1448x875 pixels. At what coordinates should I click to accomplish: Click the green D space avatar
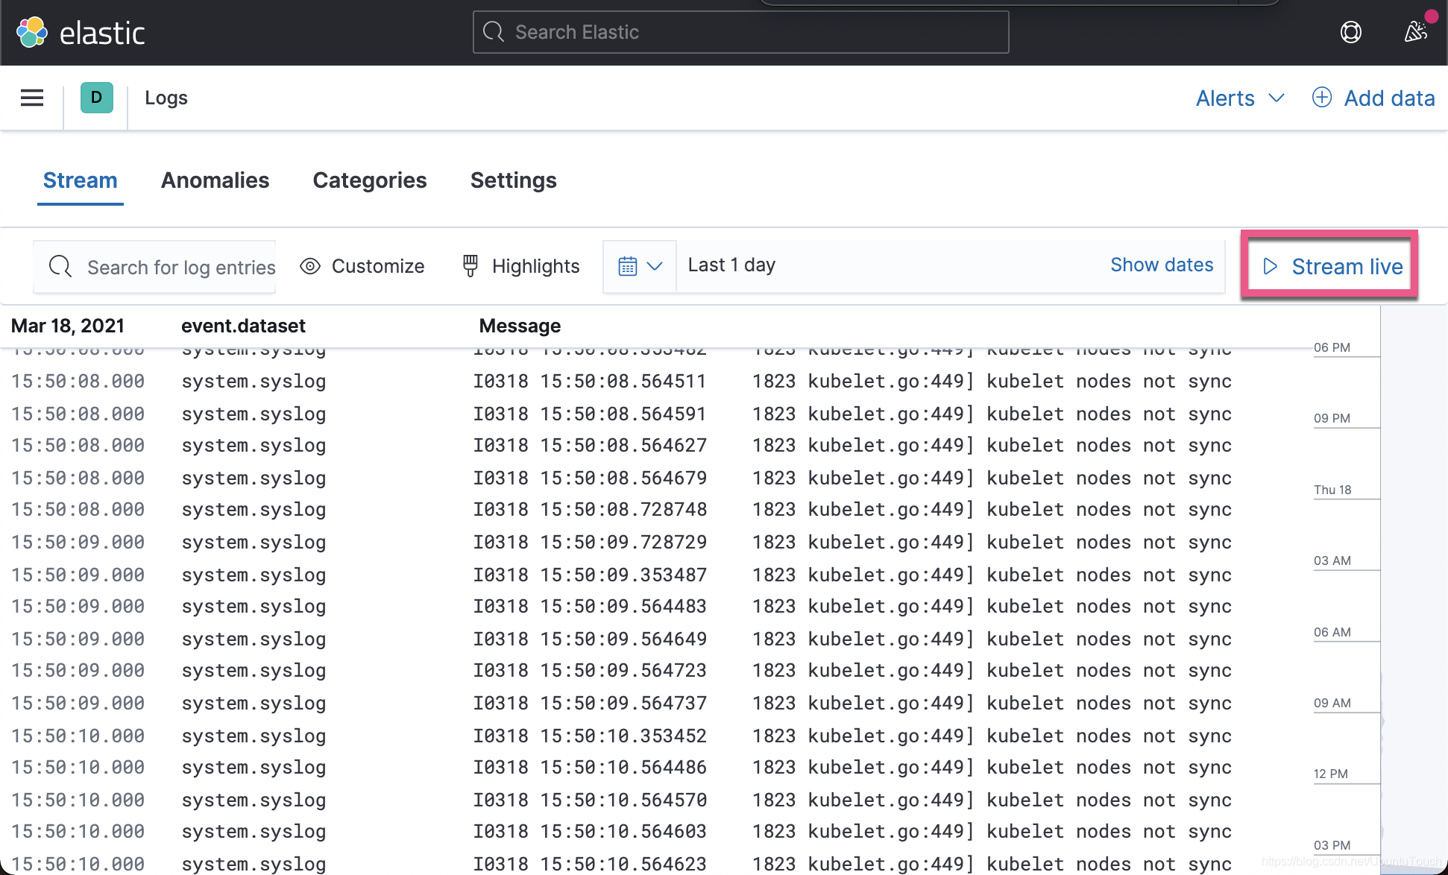click(96, 98)
